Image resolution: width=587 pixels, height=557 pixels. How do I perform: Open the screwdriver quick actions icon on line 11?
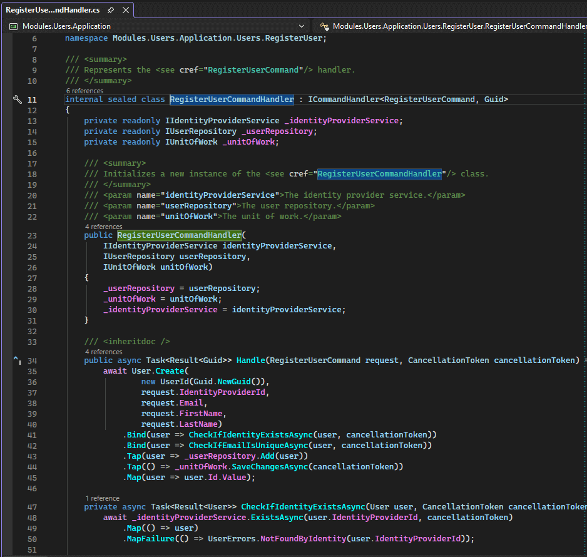[x=18, y=100]
